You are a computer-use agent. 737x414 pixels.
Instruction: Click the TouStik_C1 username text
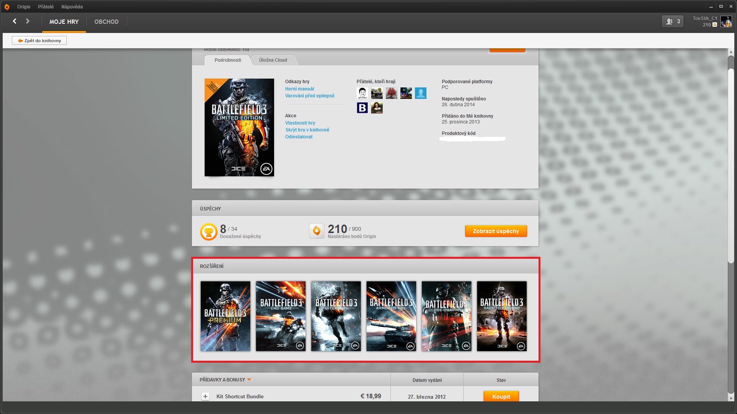coord(705,18)
